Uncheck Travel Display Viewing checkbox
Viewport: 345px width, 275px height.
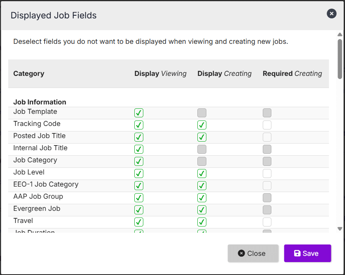(139, 222)
